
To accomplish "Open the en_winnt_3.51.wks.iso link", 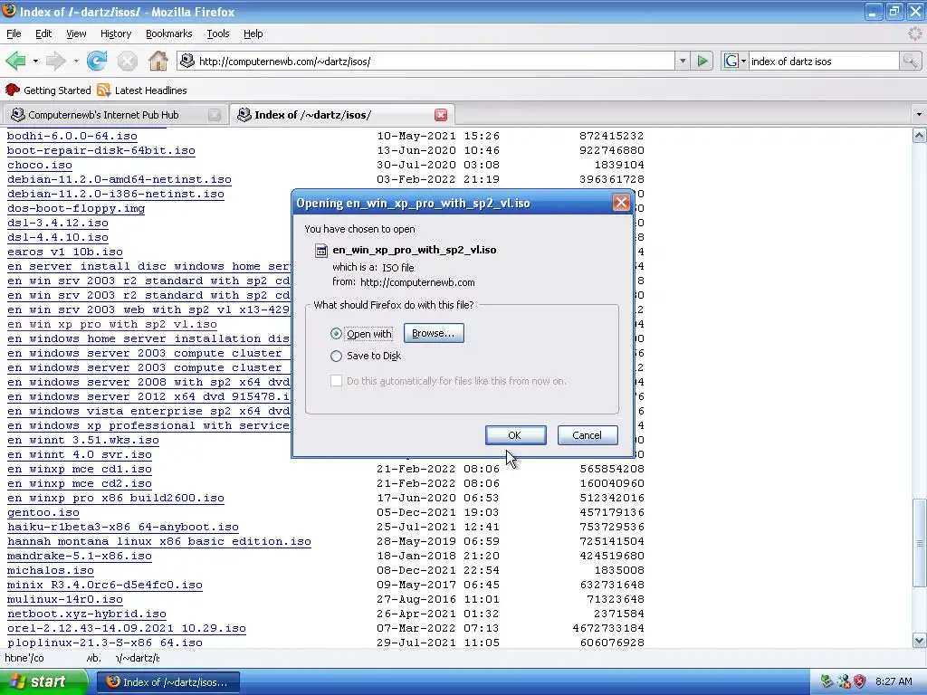I will tap(82, 440).
